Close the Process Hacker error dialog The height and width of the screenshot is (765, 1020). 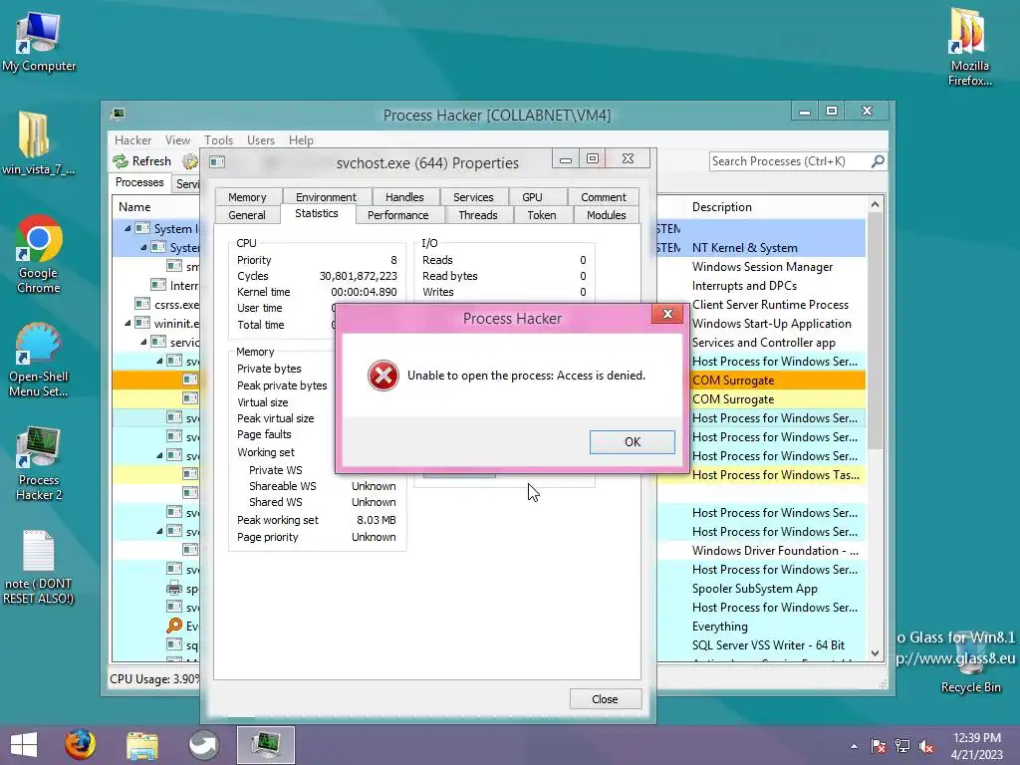point(667,314)
